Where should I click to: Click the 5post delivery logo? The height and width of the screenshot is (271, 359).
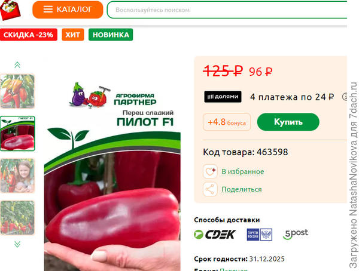point(296,234)
